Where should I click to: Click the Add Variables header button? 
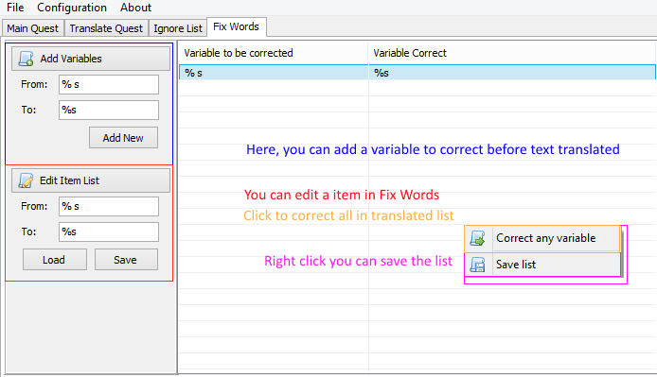91,59
